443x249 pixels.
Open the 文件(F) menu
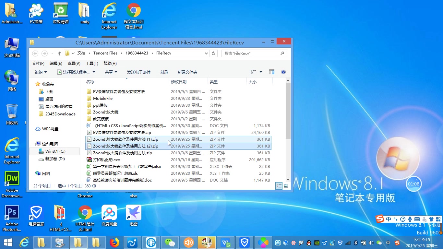[38, 63]
